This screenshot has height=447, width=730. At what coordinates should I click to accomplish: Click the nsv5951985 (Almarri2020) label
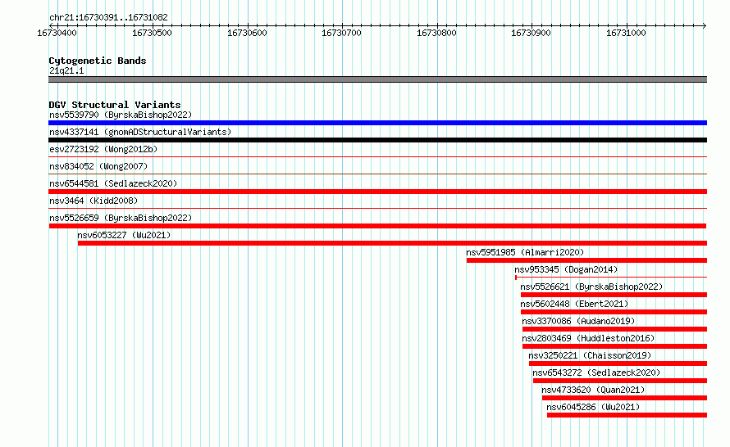coord(525,252)
